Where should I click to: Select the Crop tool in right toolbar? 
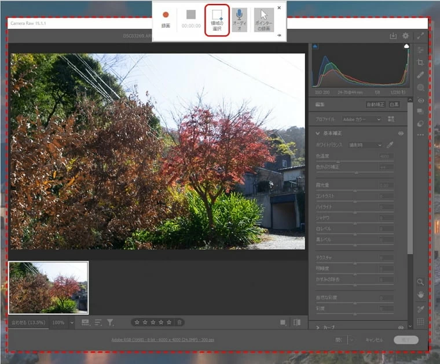[x=421, y=62]
